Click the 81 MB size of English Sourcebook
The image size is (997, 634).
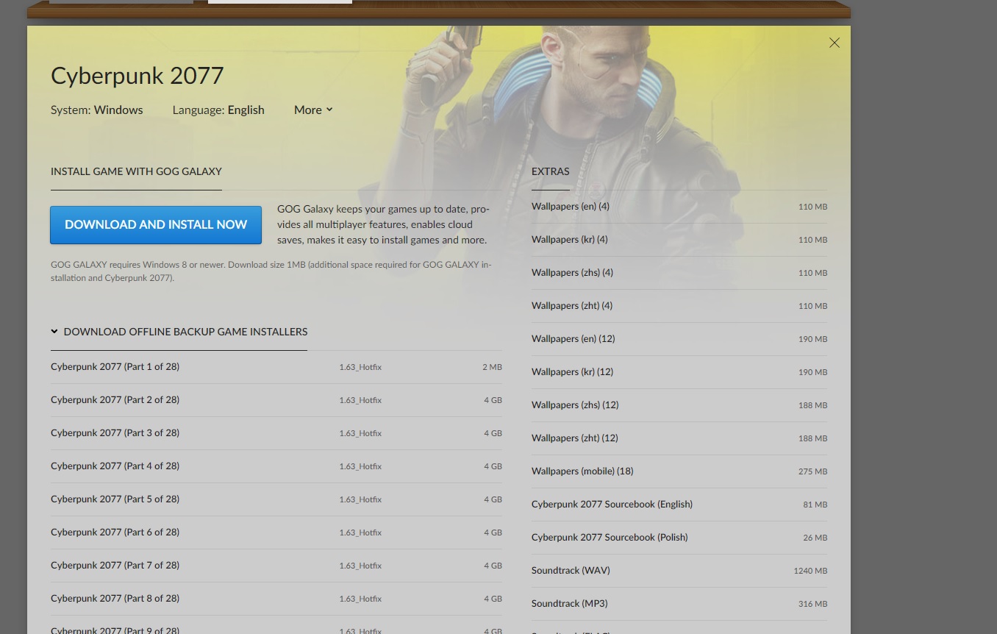point(815,505)
